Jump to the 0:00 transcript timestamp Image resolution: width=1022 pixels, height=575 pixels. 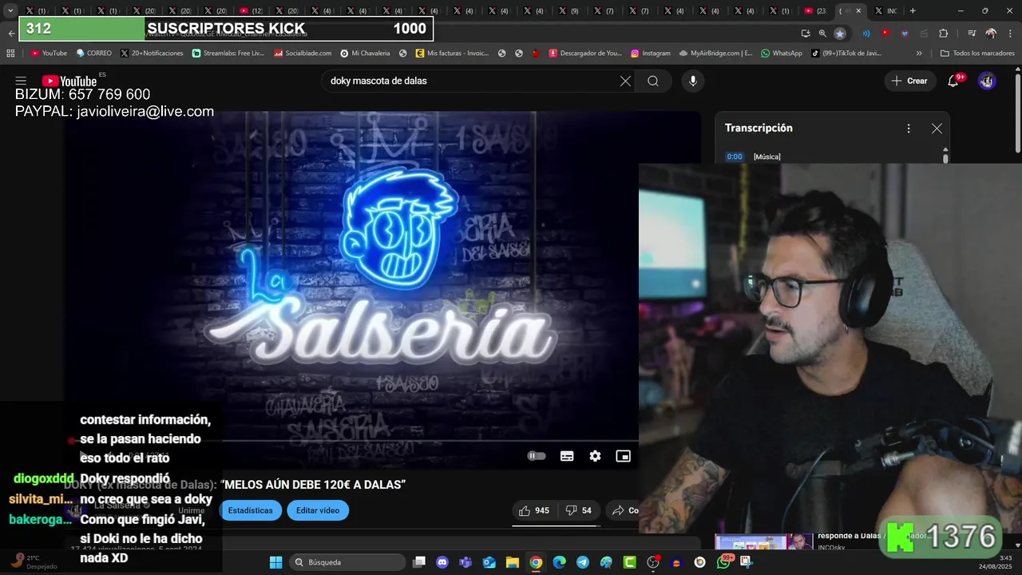pyautogui.click(x=735, y=157)
